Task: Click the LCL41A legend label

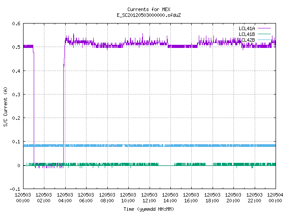Action: [247, 28]
